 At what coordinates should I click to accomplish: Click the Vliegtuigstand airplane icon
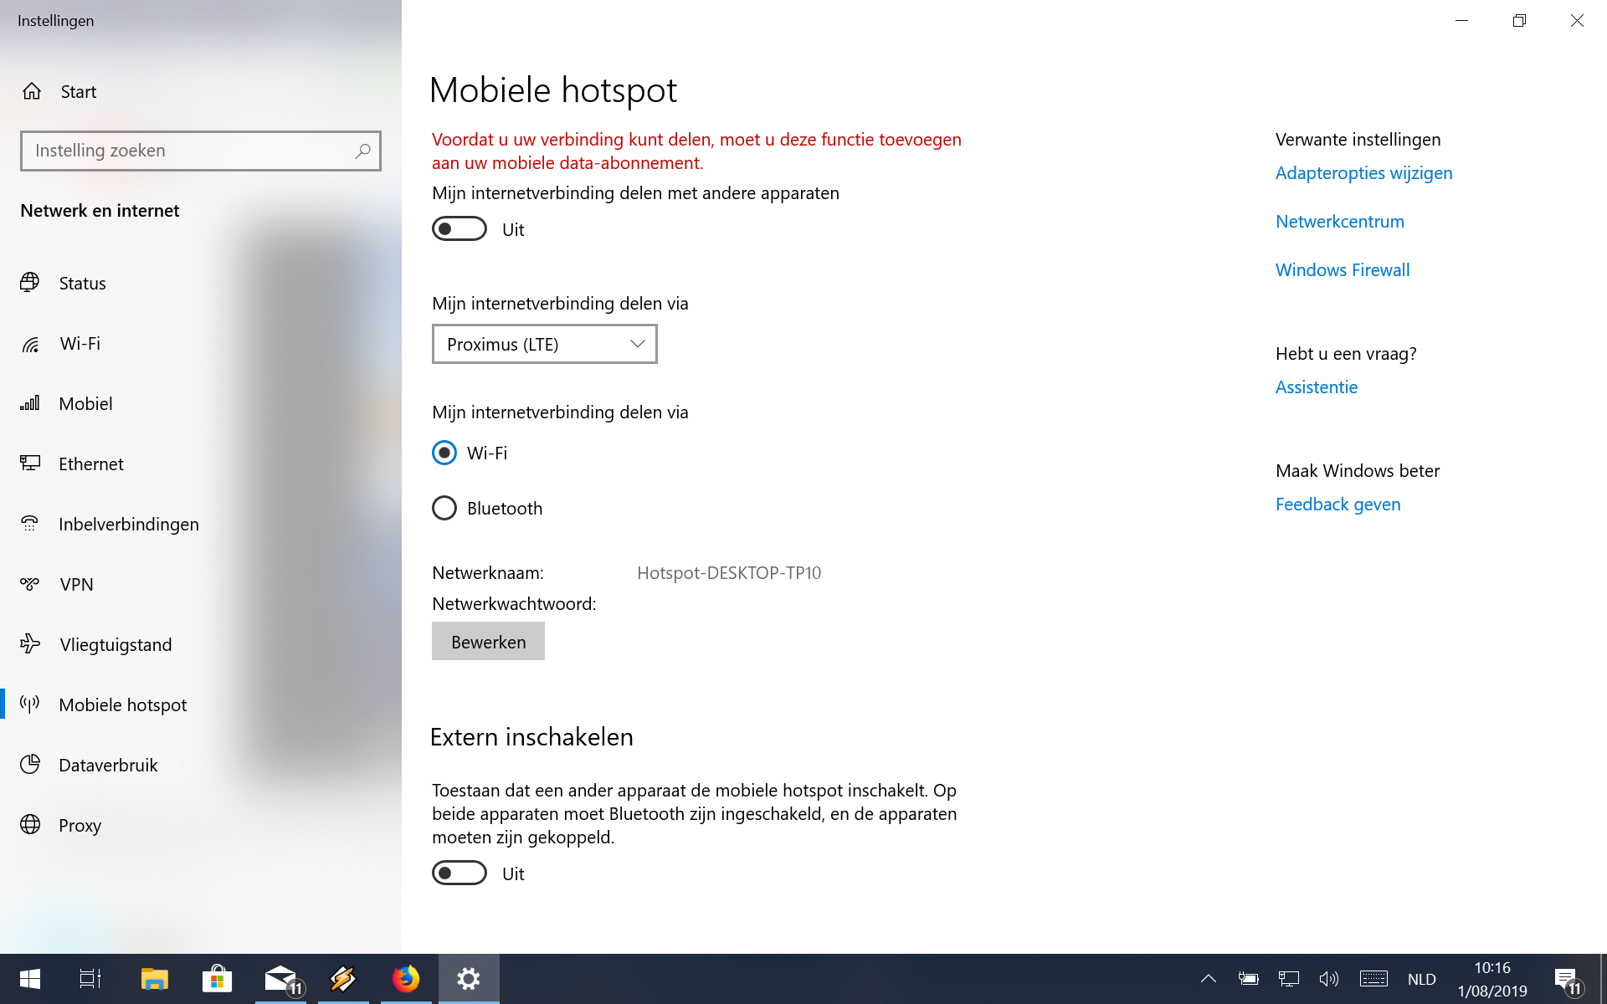coord(30,643)
